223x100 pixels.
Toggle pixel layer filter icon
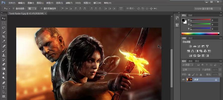pos(198,65)
